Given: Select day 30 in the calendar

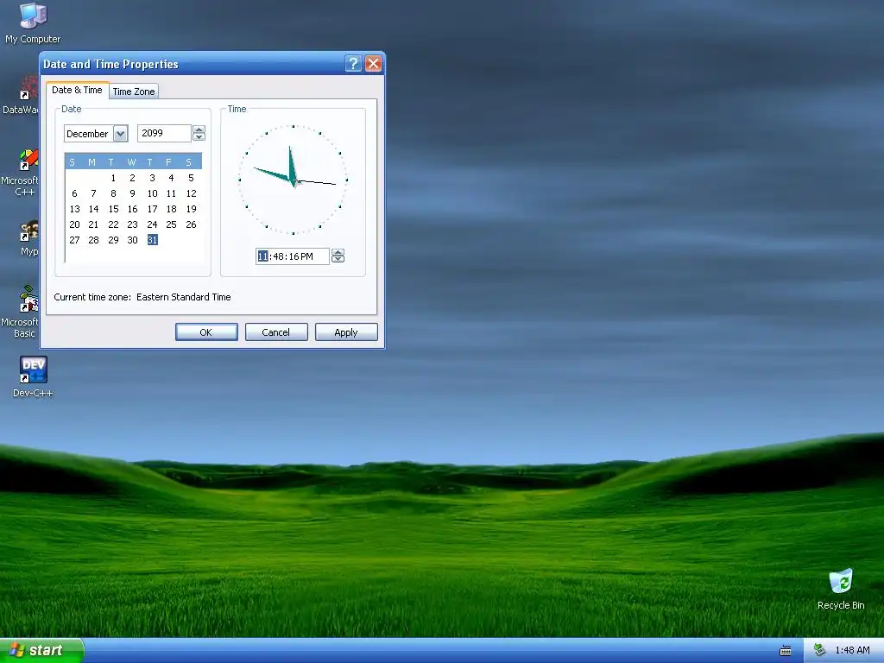Looking at the screenshot, I should (132, 240).
